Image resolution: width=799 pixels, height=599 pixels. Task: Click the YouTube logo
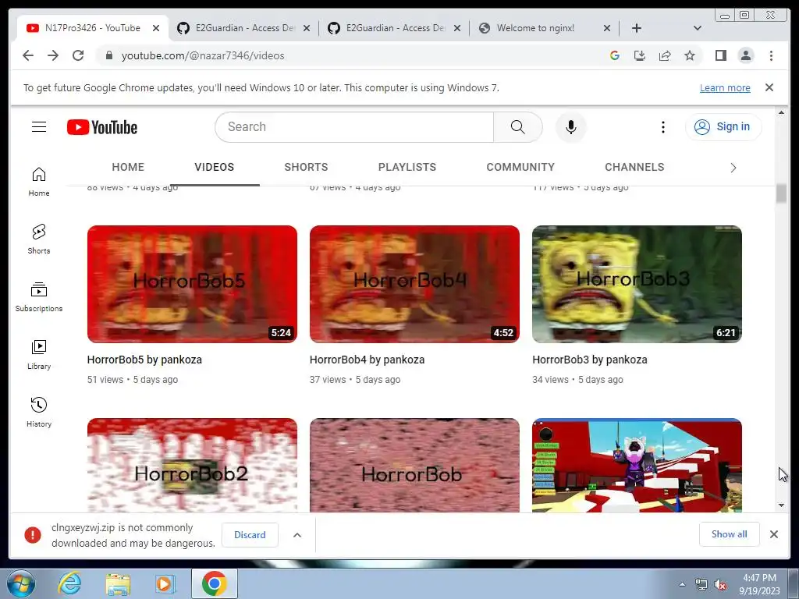coord(102,127)
